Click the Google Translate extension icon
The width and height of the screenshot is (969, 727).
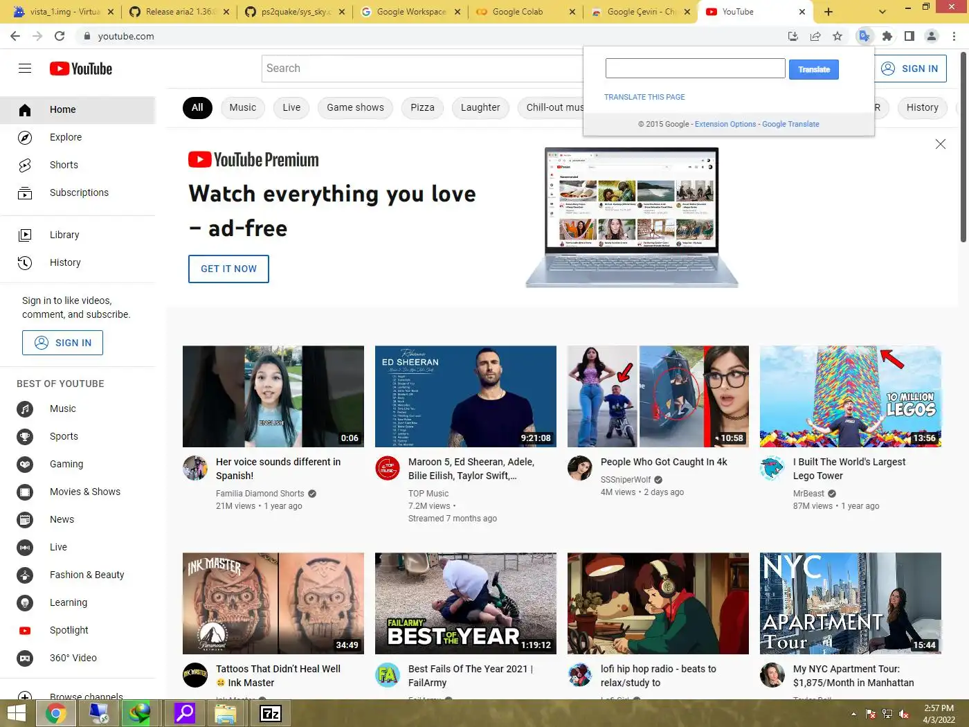(x=864, y=36)
